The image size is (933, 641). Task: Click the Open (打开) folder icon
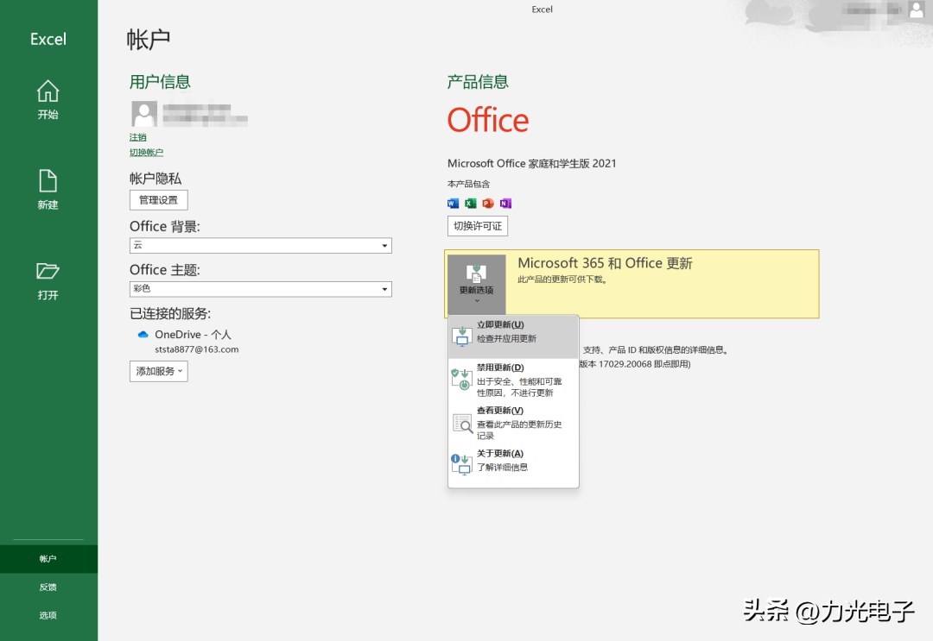click(x=48, y=272)
